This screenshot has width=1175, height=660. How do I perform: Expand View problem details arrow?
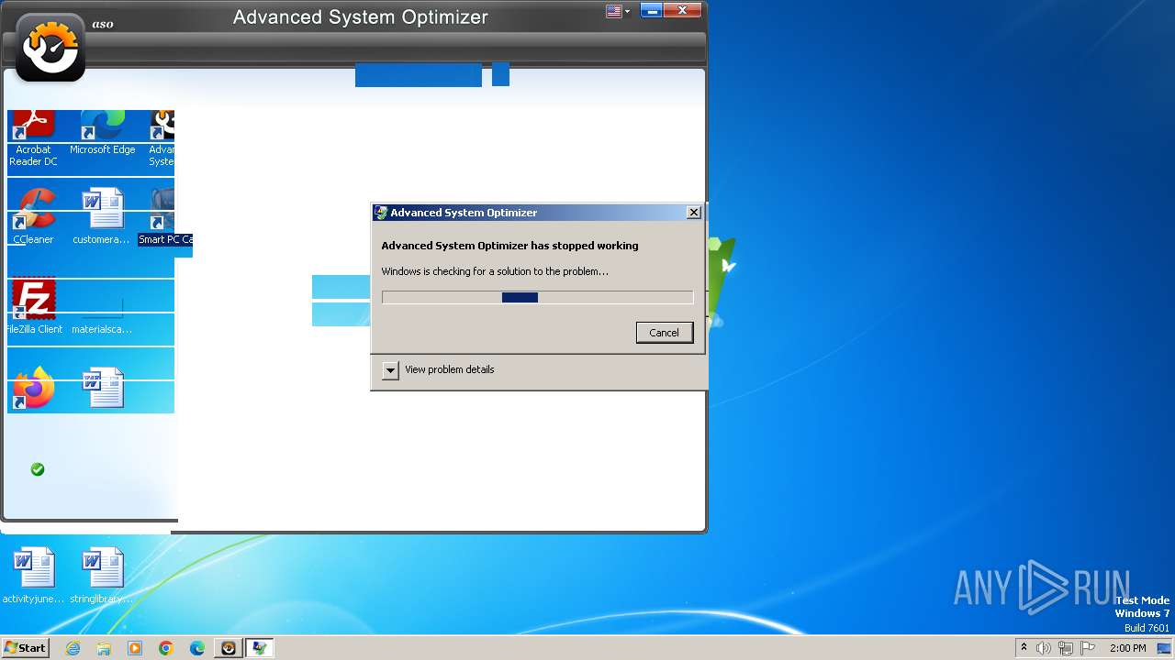390,369
